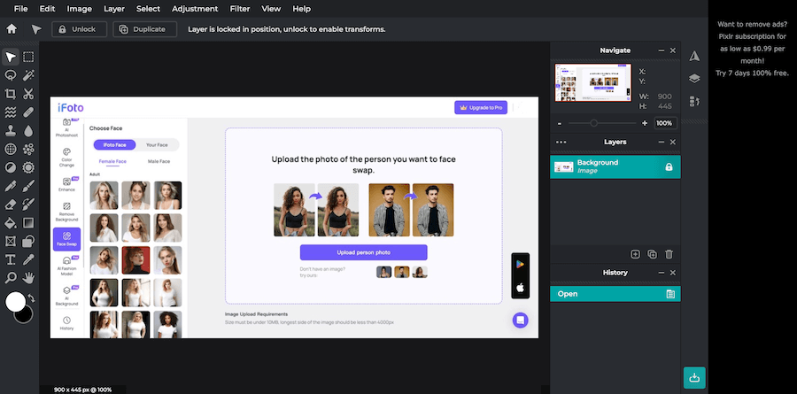Click the zoom slider handle

pyautogui.click(x=593, y=123)
